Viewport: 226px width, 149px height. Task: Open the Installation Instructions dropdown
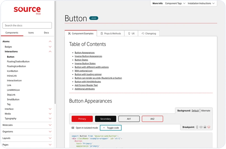(x=201, y=3)
